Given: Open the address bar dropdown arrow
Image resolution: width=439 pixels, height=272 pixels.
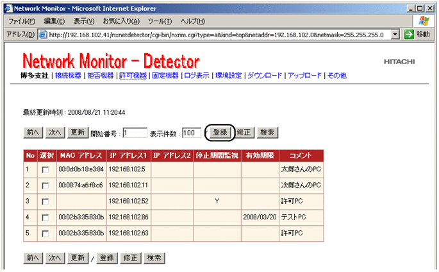Looking at the screenshot, I should (x=395, y=35).
